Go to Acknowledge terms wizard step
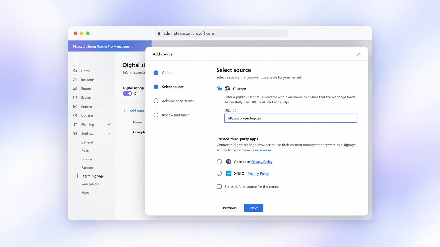 tap(174, 101)
